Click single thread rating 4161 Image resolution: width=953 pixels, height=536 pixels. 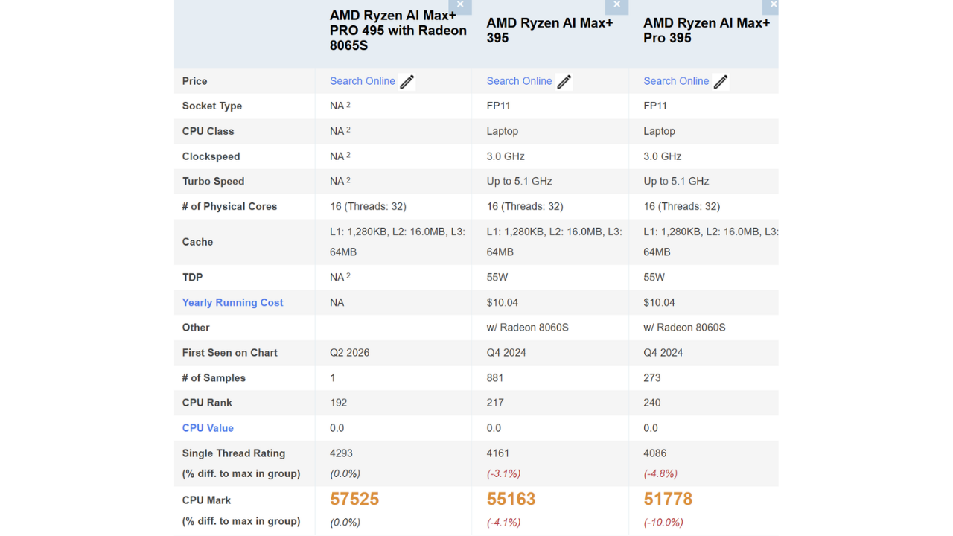(498, 453)
